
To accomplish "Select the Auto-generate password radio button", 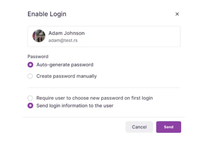I will (30, 65).
